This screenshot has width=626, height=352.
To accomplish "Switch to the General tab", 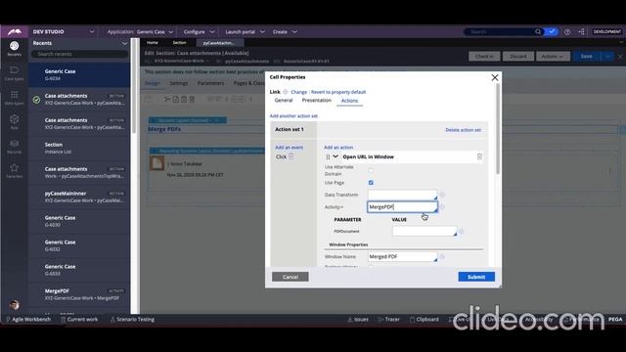I will point(284,101).
